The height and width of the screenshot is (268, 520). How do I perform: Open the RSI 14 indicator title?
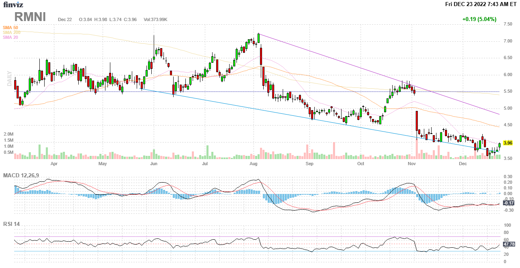[x=11, y=224]
